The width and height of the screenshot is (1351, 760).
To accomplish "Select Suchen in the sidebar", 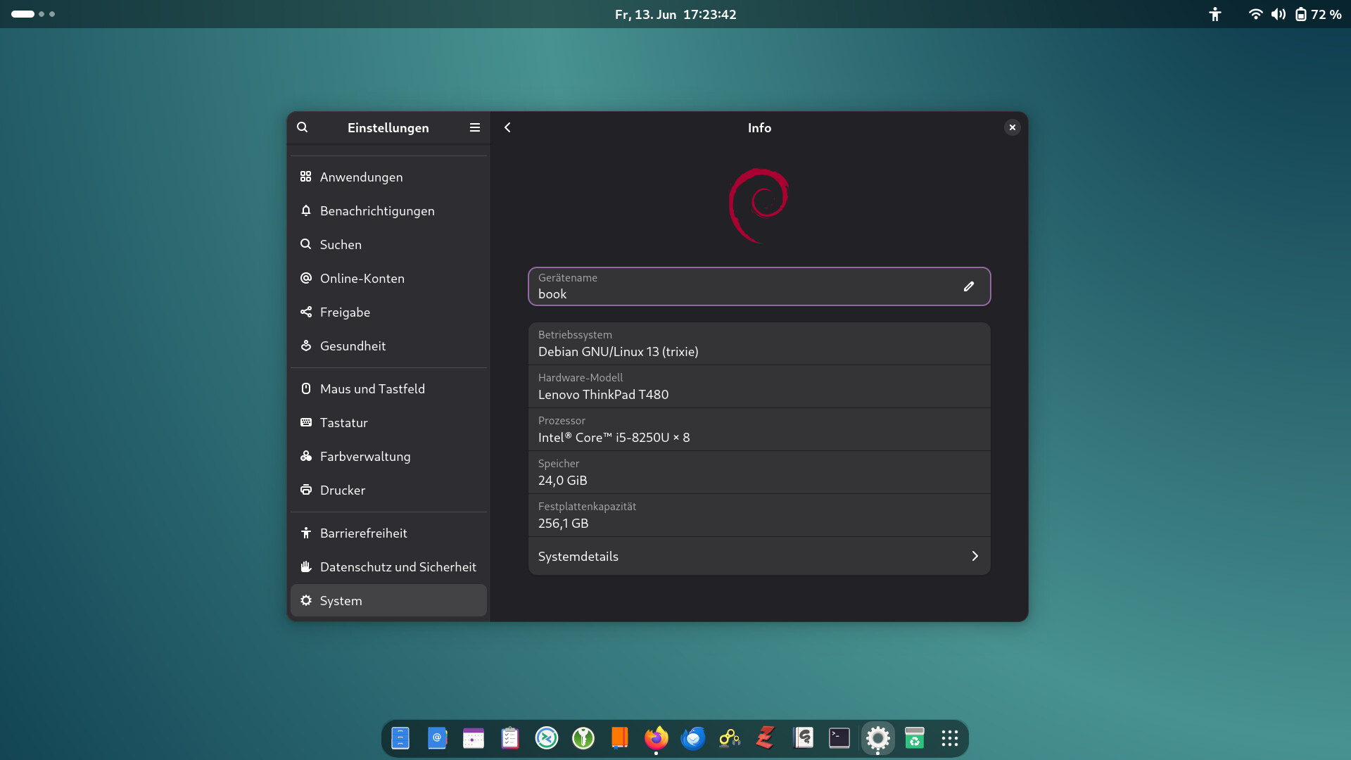I will click(x=388, y=244).
